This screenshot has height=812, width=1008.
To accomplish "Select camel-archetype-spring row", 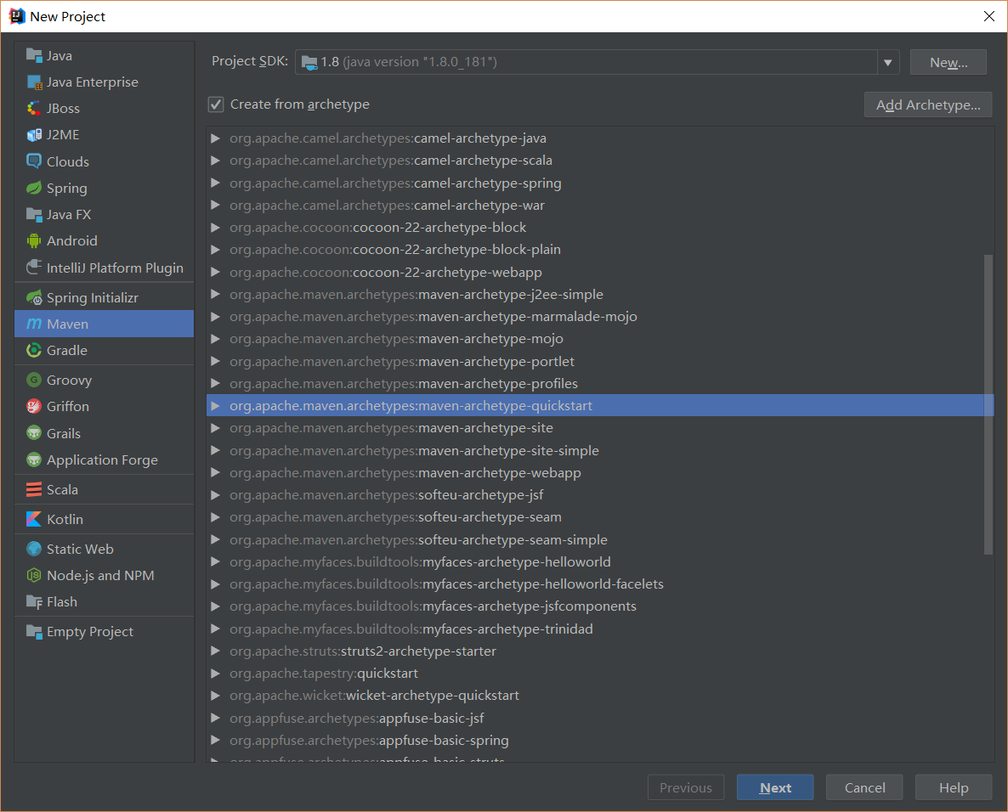I will click(600, 183).
